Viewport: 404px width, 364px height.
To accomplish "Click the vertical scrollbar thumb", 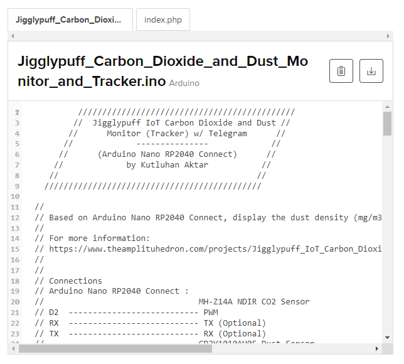I will click(388, 124).
